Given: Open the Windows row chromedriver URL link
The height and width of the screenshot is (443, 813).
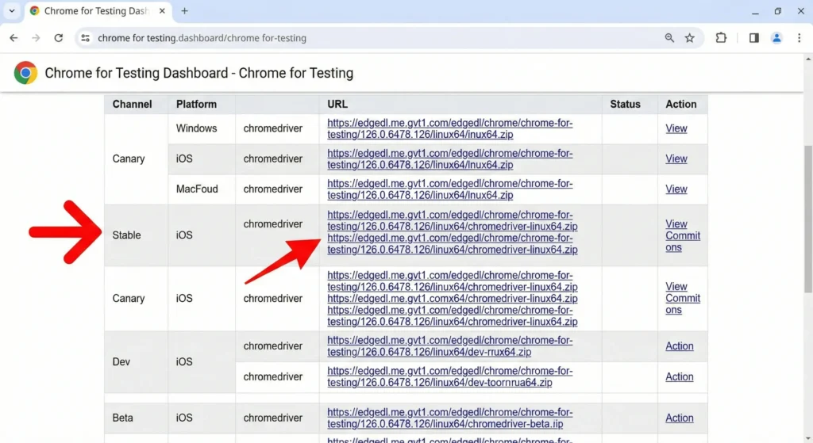Looking at the screenshot, I should 450,128.
